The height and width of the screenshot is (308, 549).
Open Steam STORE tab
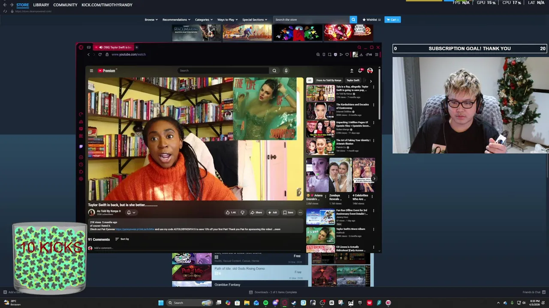pyautogui.click(x=22, y=5)
